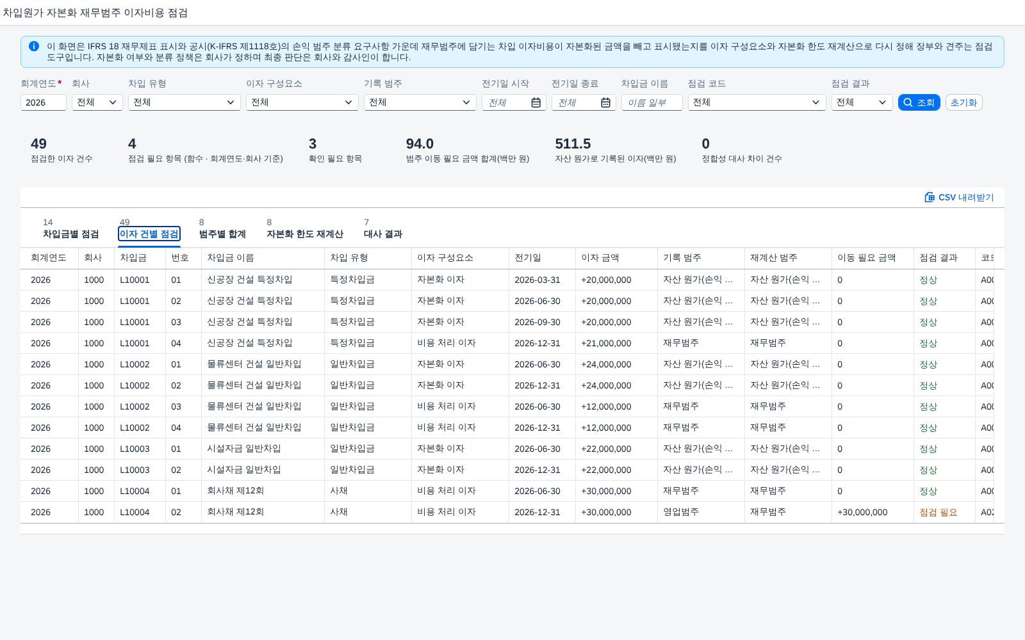Open the 대사 결과 tab
This screenshot has height=640, width=1025.
(x=383, y=234)
